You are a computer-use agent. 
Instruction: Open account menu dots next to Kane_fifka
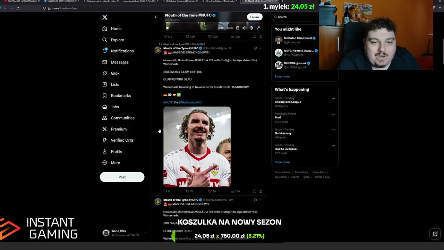click(x=145, y=233)
